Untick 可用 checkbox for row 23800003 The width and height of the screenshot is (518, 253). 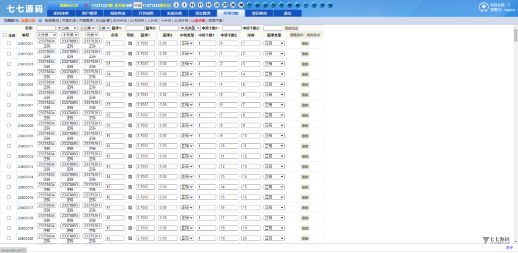coord(130,64)
